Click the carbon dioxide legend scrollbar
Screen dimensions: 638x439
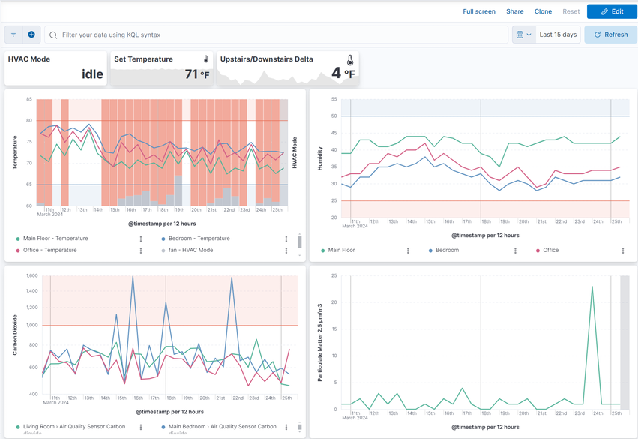(x=299, y=427)
